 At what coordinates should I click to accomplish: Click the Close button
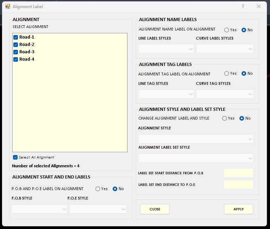point(155,209)
